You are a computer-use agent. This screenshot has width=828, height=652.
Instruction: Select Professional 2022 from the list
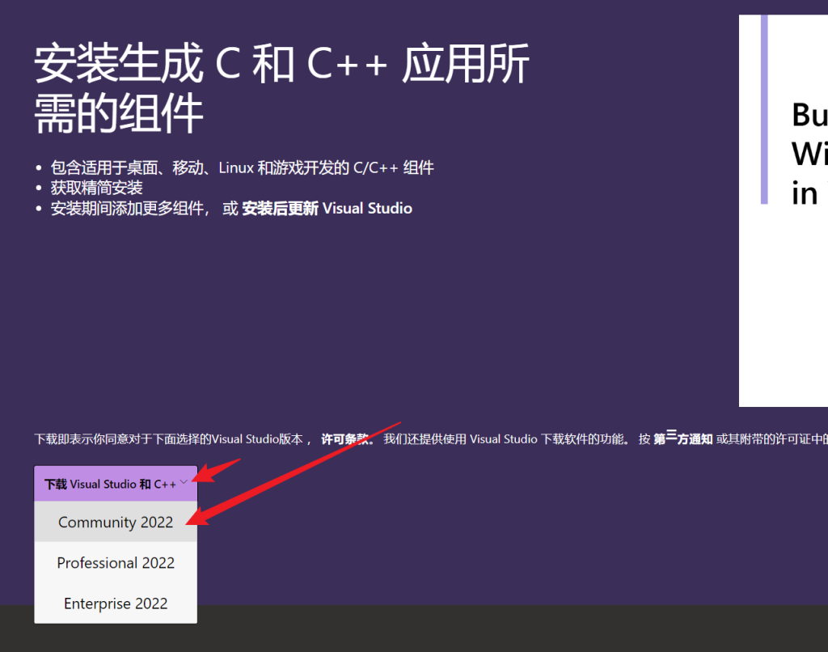tap(115, 562)
